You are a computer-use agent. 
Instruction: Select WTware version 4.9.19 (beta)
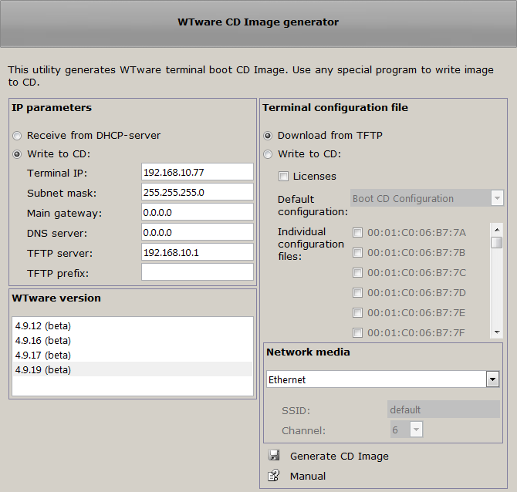click(x=132, y=369)
